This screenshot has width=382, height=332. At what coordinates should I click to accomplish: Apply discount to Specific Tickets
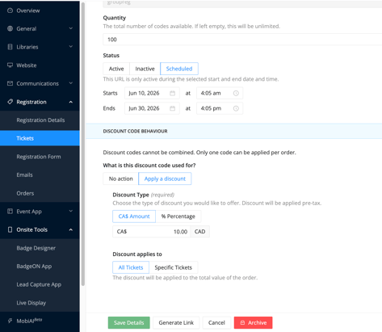point(174,267)
